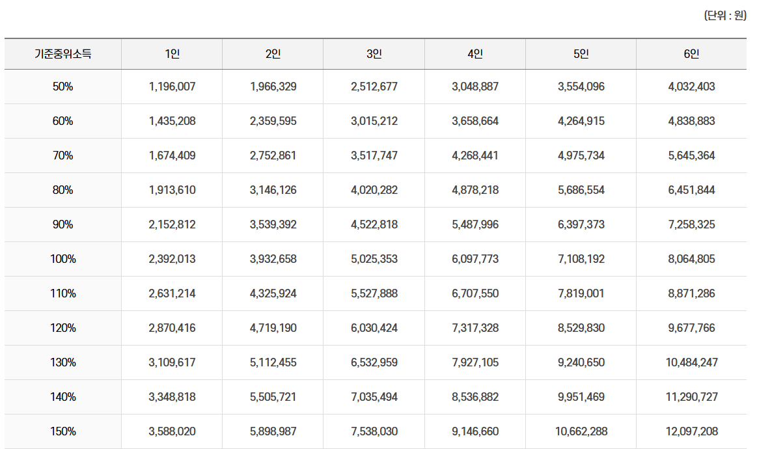Select the 1인 column header
757x449 pixels.
click(x=172, y=53)
